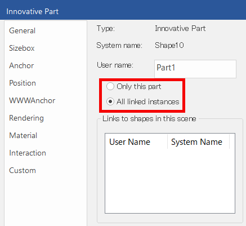The width and height of the screenshot is (246, 226).
Task: Open the Rendering properties page
Action: [26, 118]
